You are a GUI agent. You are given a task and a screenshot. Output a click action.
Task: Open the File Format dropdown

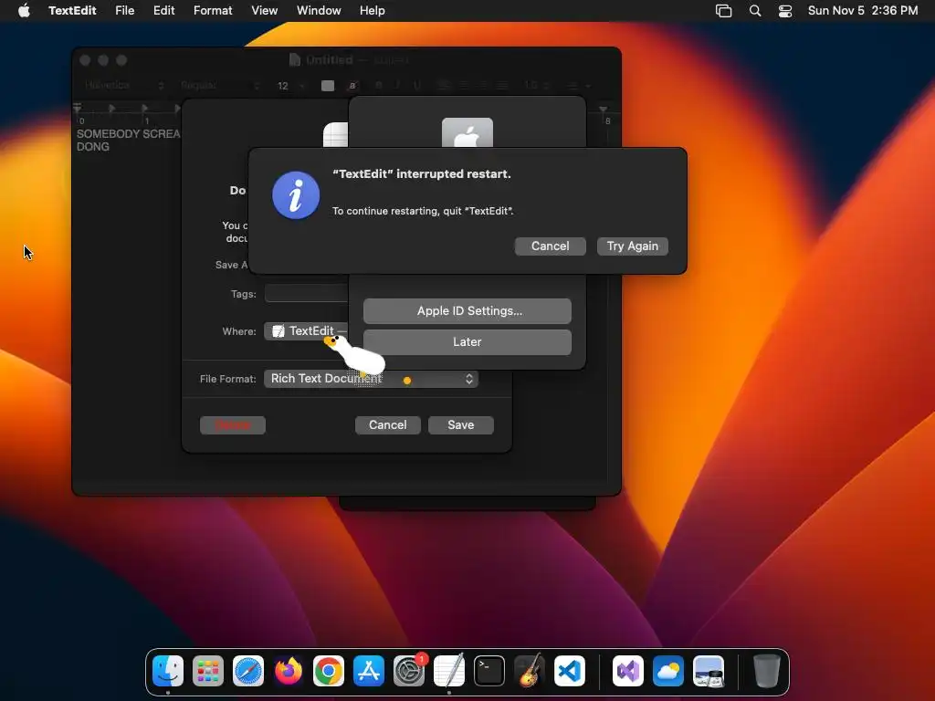click(x=371, y=379)
